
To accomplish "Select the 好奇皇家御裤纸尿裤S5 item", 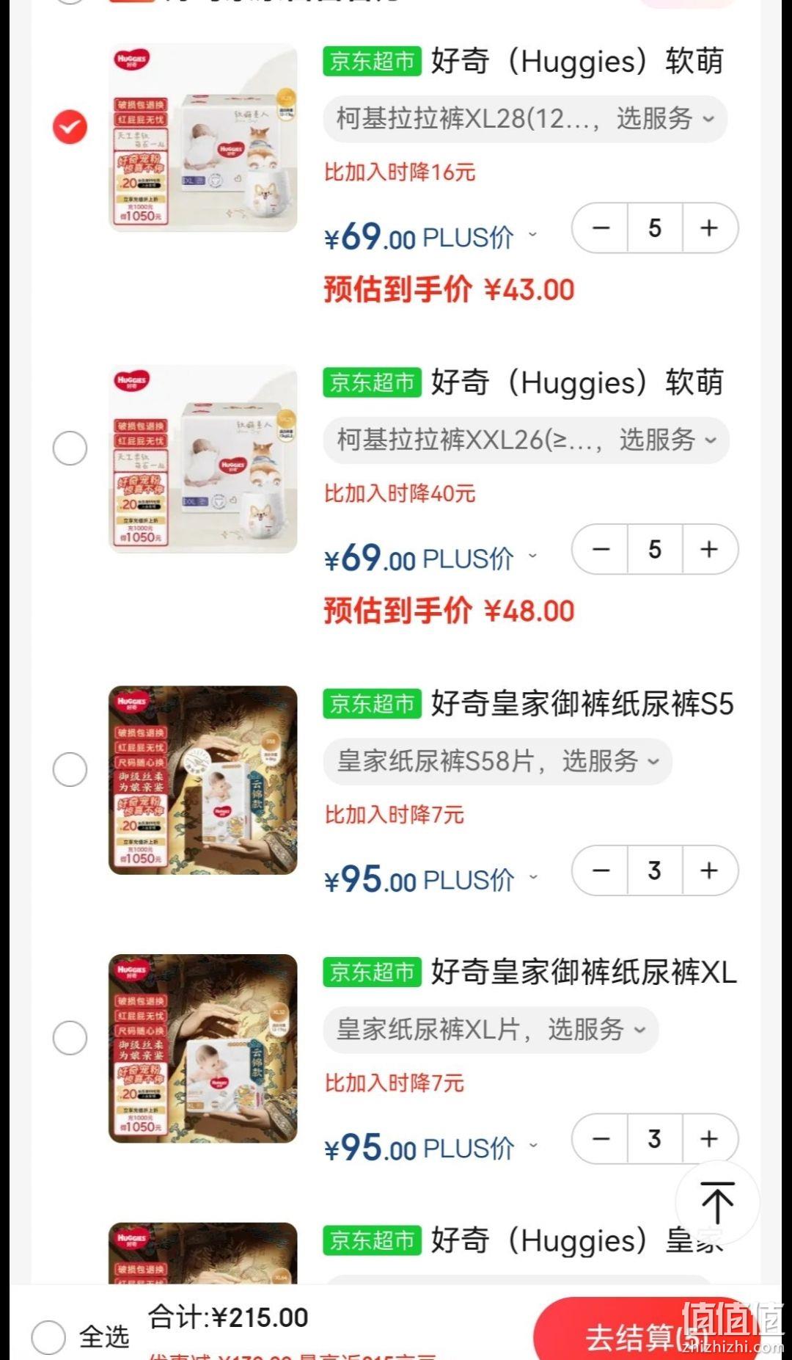I will coord(70,769).
